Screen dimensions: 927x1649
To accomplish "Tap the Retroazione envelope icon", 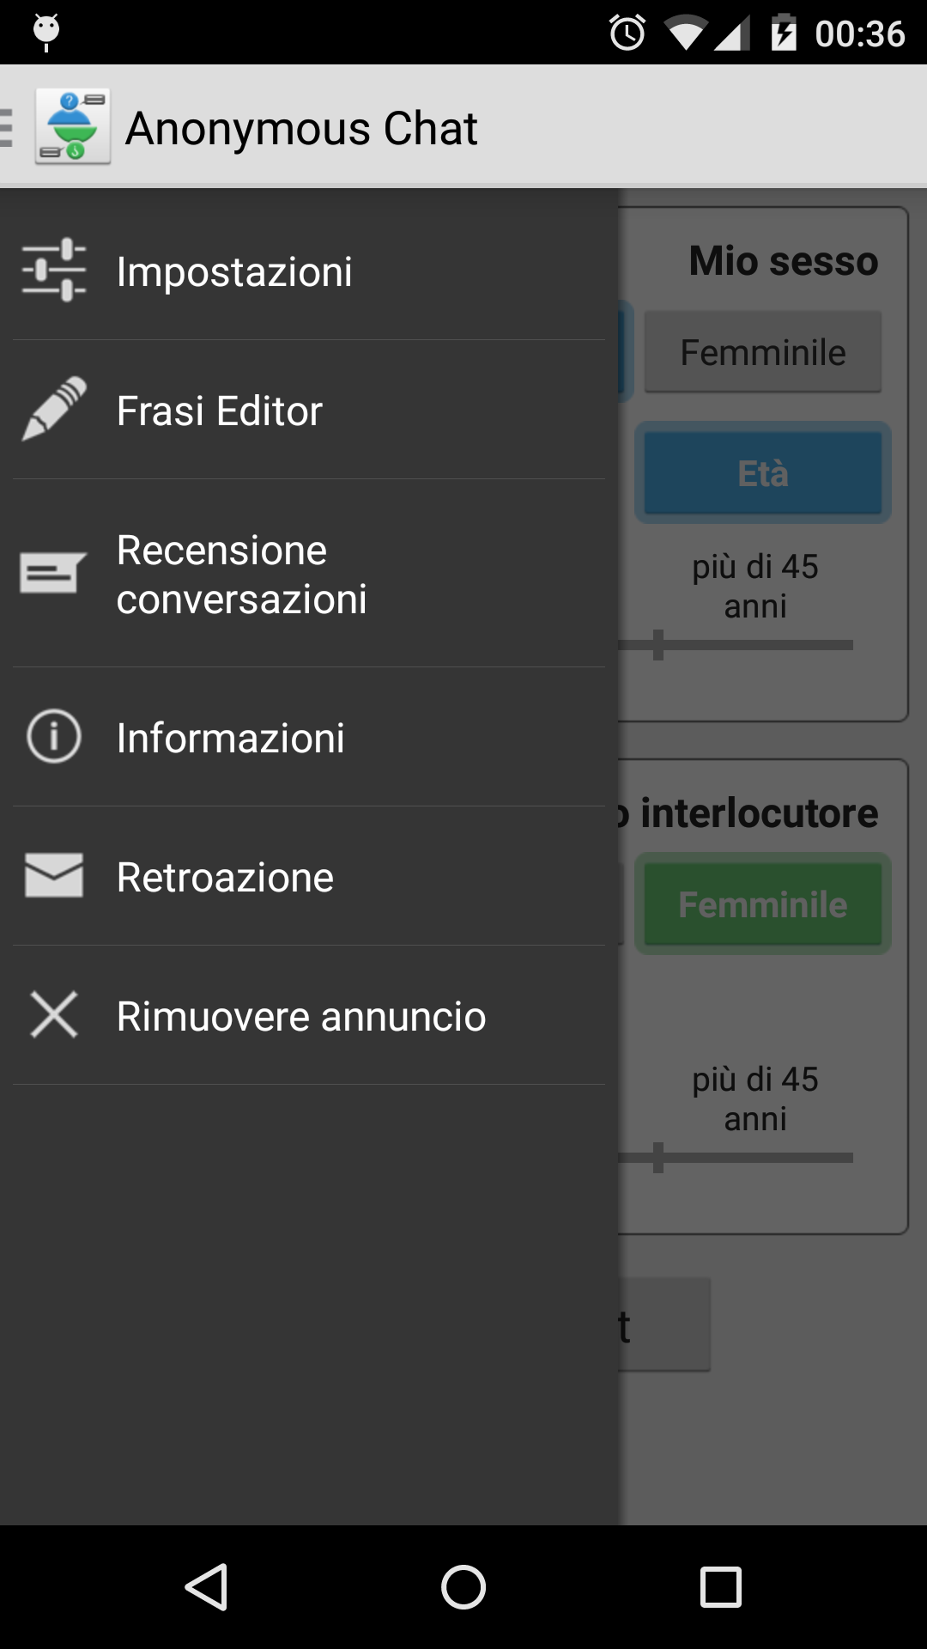I will [54, 875].
